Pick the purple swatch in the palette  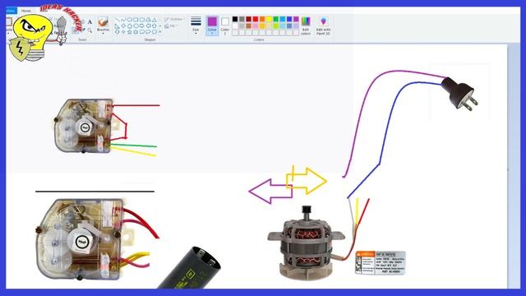296,19
